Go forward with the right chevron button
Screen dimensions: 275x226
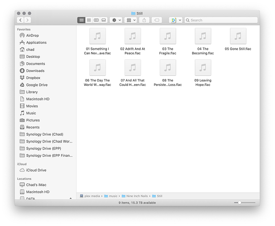(x=27, y=20)
